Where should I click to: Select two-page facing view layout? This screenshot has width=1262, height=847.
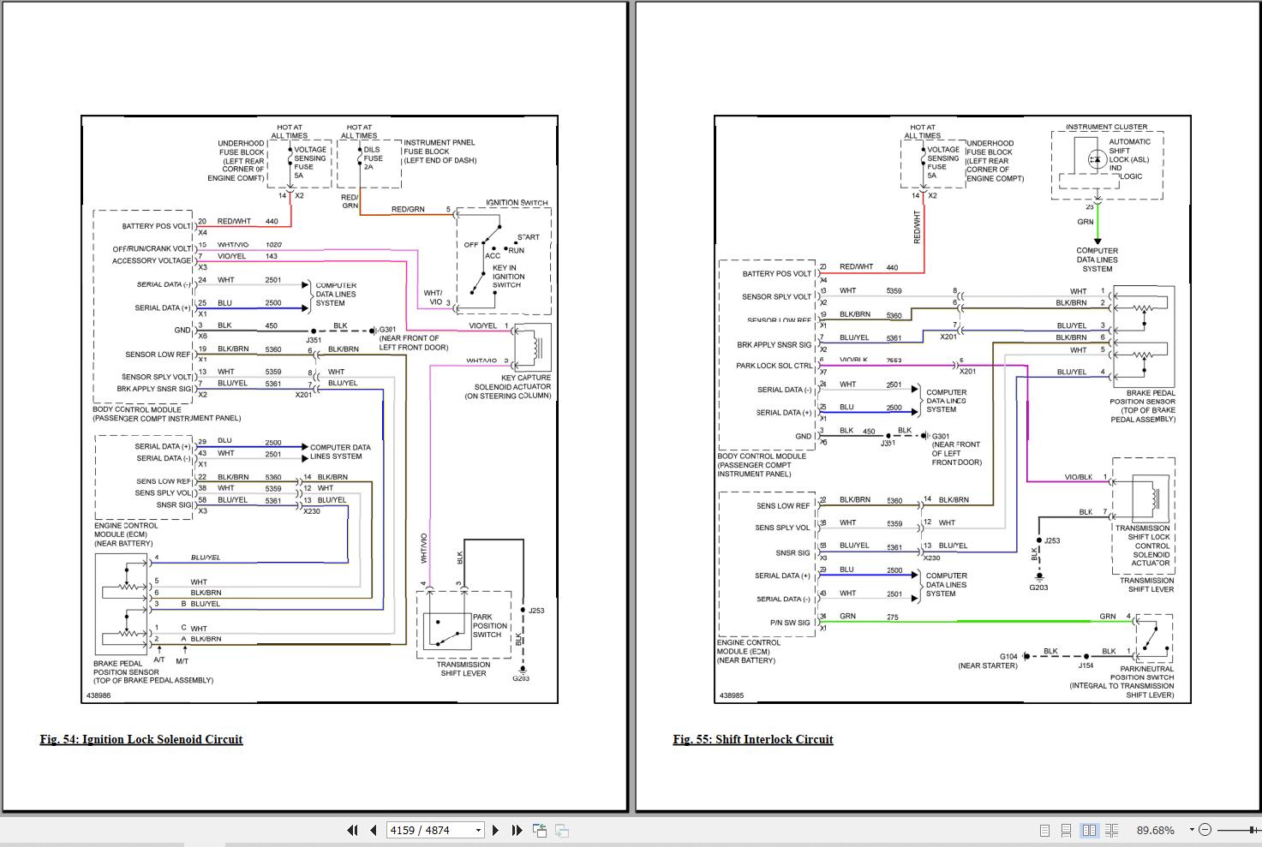[1089, 830]
